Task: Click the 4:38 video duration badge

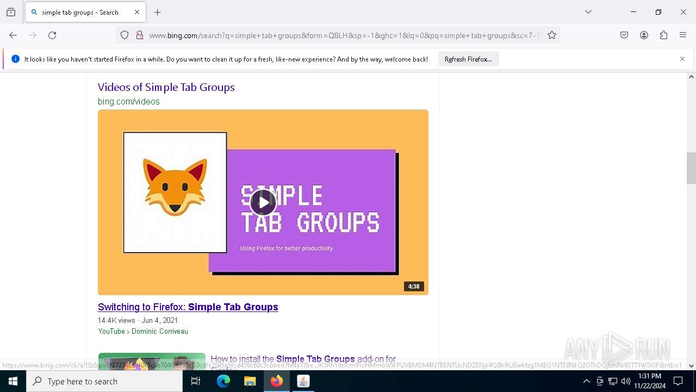Action: 414,286
